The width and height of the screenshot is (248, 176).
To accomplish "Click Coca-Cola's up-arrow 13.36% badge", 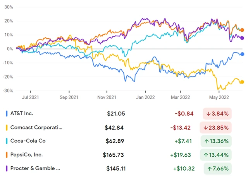I will click(x=217, y=141).
